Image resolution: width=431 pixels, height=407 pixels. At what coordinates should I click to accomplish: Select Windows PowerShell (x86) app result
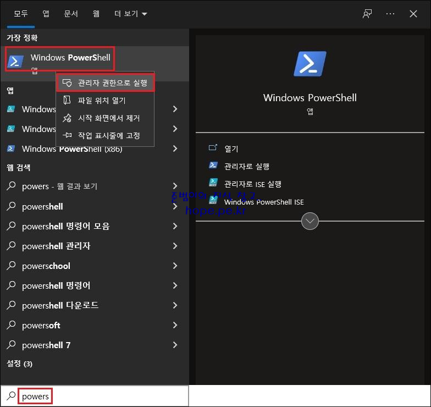click(x=95, y=148)
